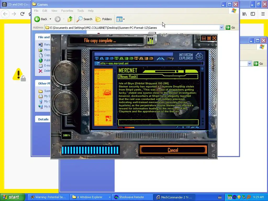Click the Move task icon in File tasks
The width and height of the screenshot is (268, 201).
[x=41, y=50]
